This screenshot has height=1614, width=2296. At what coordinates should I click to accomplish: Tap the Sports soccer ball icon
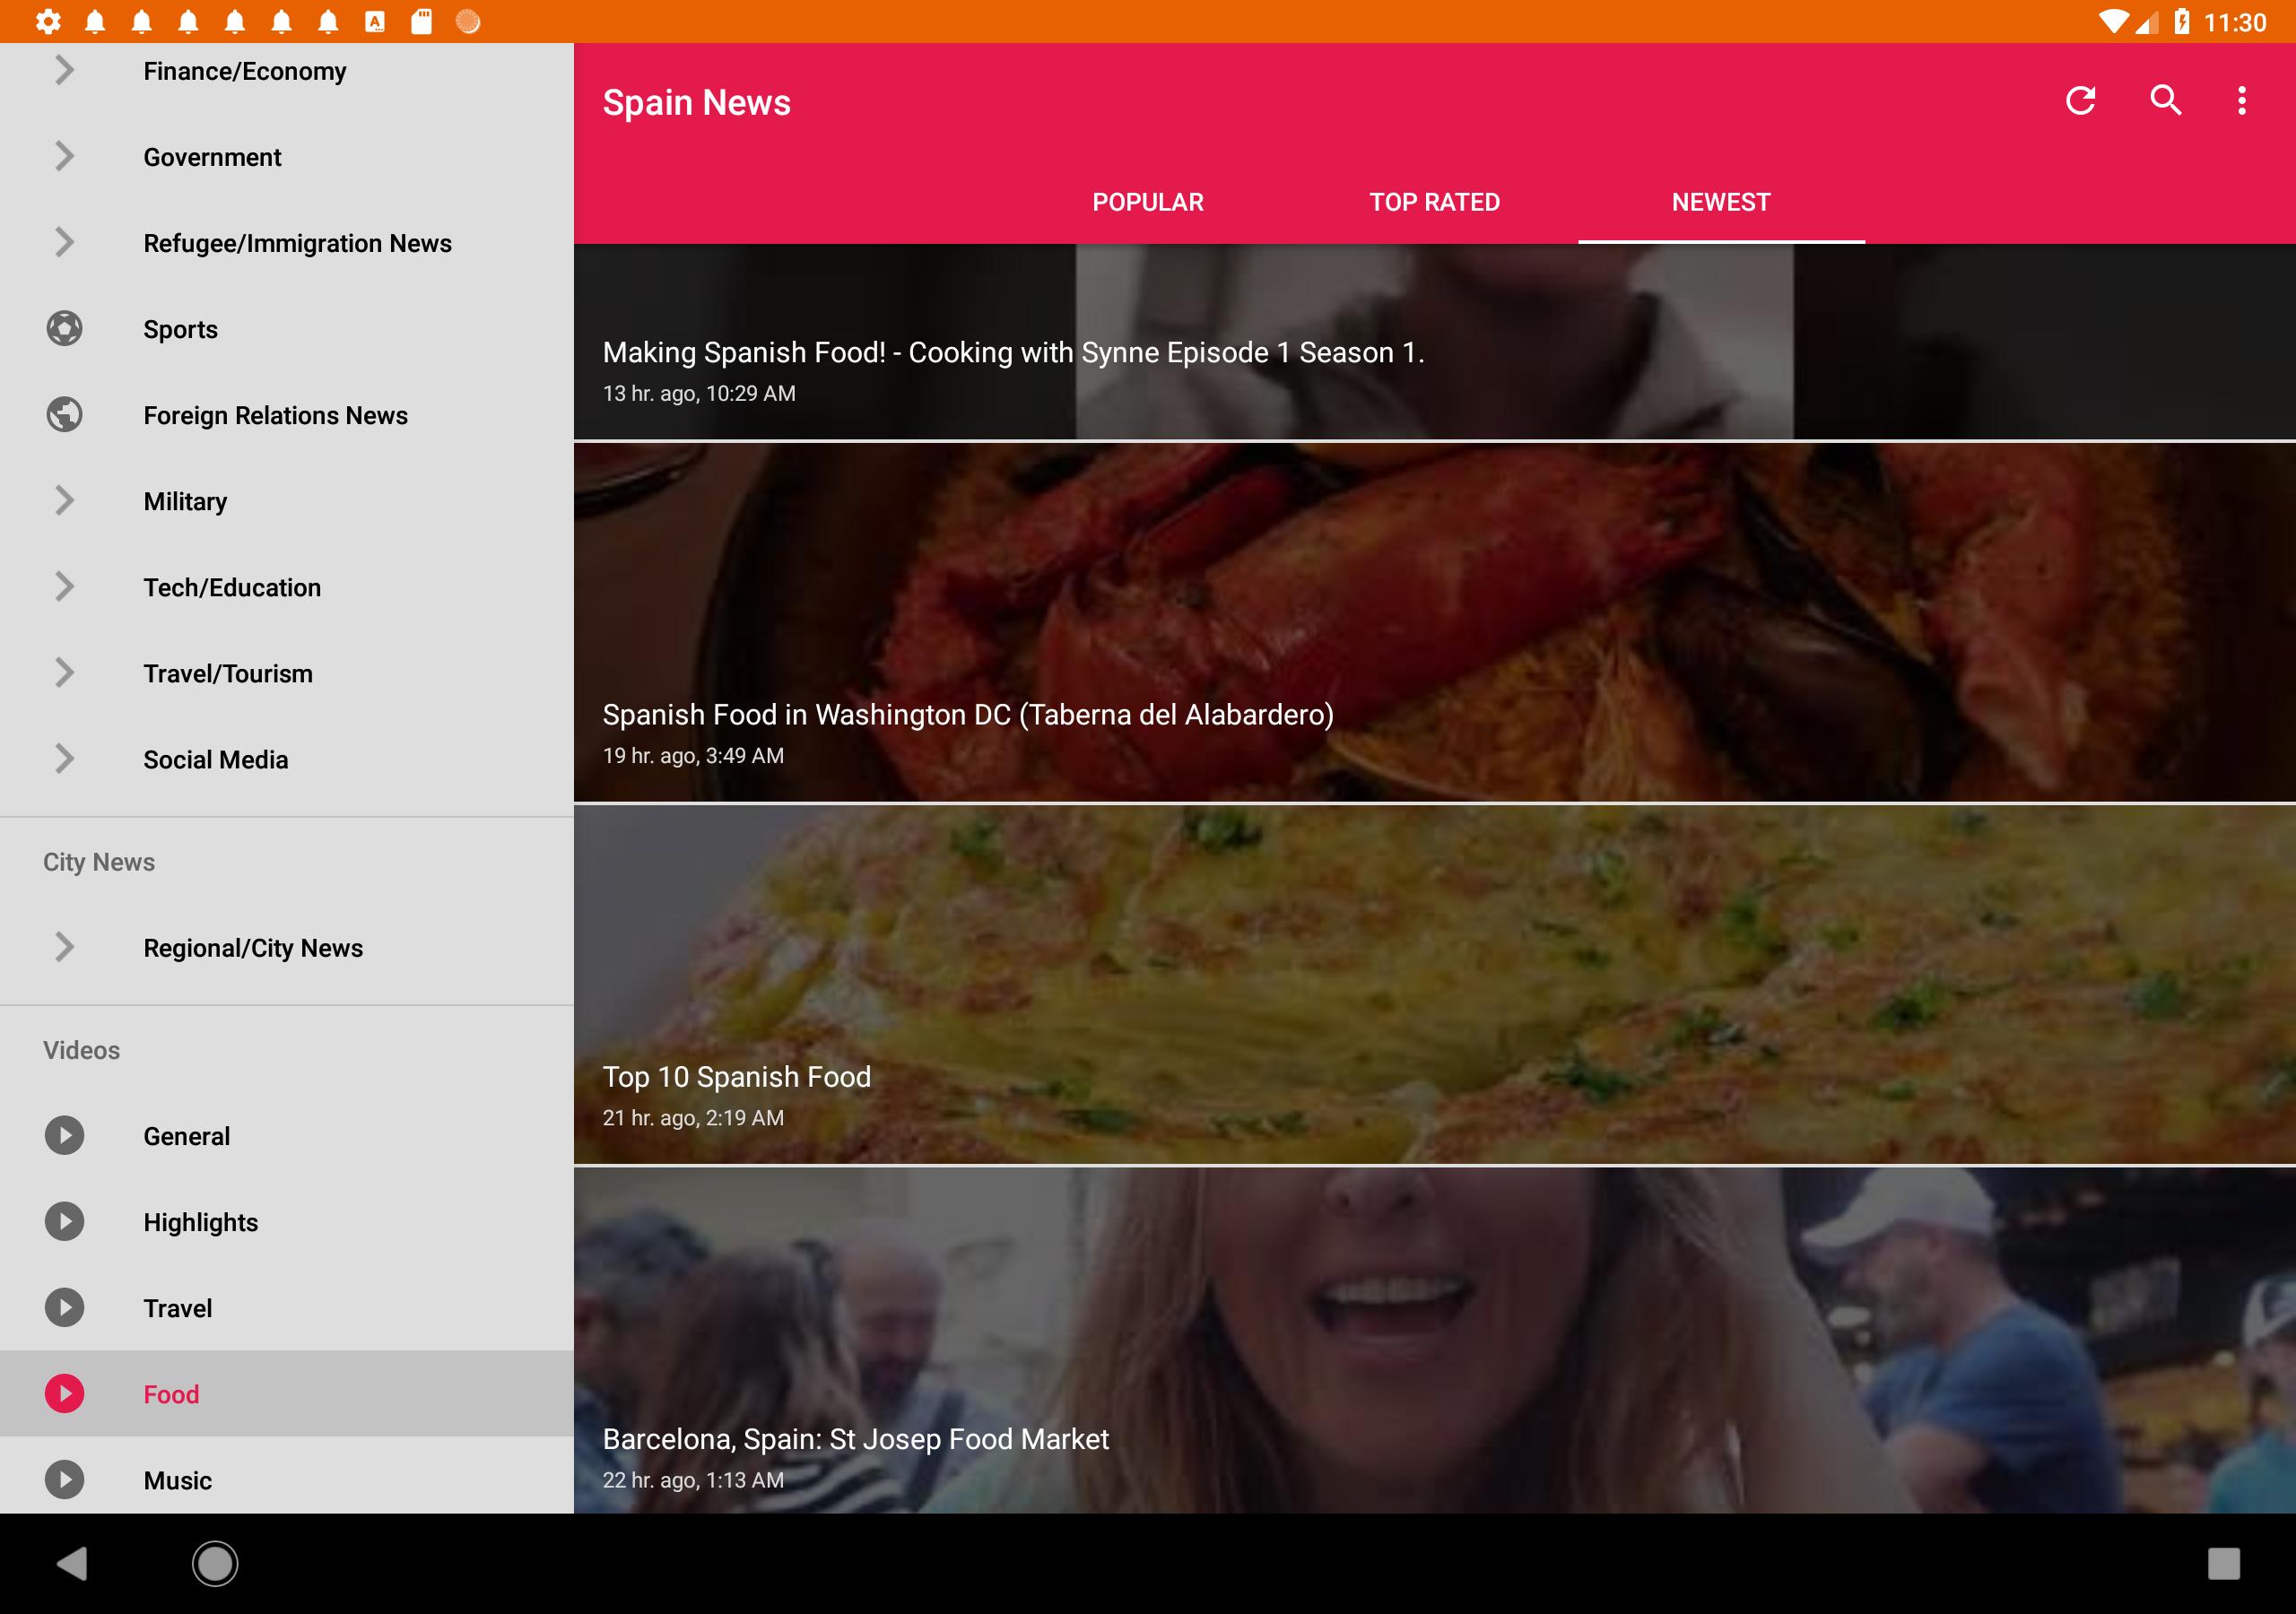point(64,329)
